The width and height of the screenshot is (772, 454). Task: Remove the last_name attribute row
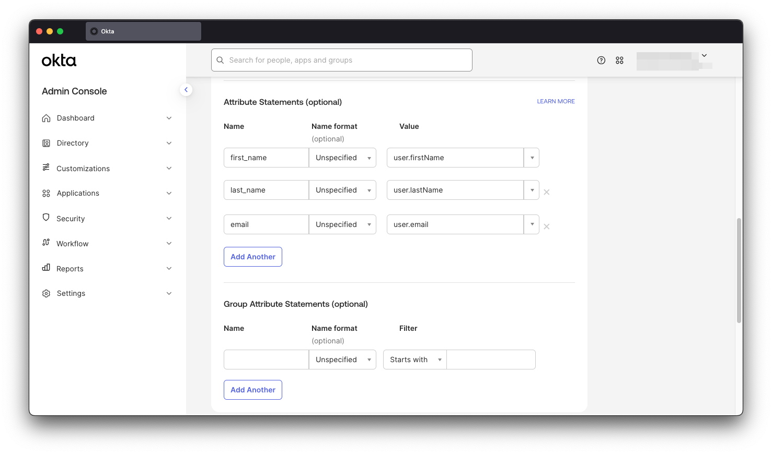coord(546,192)
